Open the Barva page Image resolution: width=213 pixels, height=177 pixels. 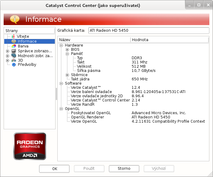point(23,46)
